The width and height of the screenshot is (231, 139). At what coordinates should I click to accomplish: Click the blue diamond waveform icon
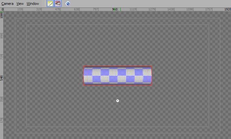pos(68,4)
